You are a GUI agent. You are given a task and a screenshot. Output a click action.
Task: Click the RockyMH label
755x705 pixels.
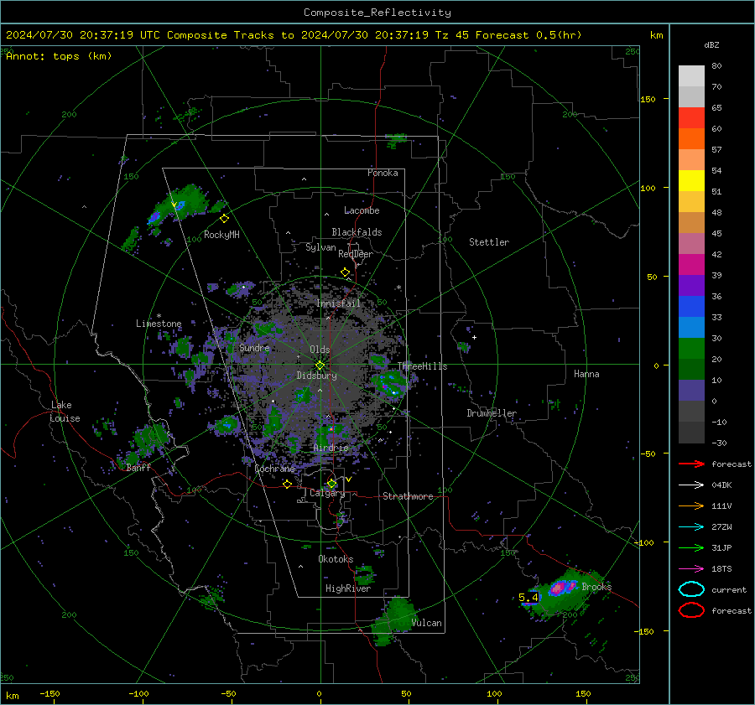tap(221, 235)
